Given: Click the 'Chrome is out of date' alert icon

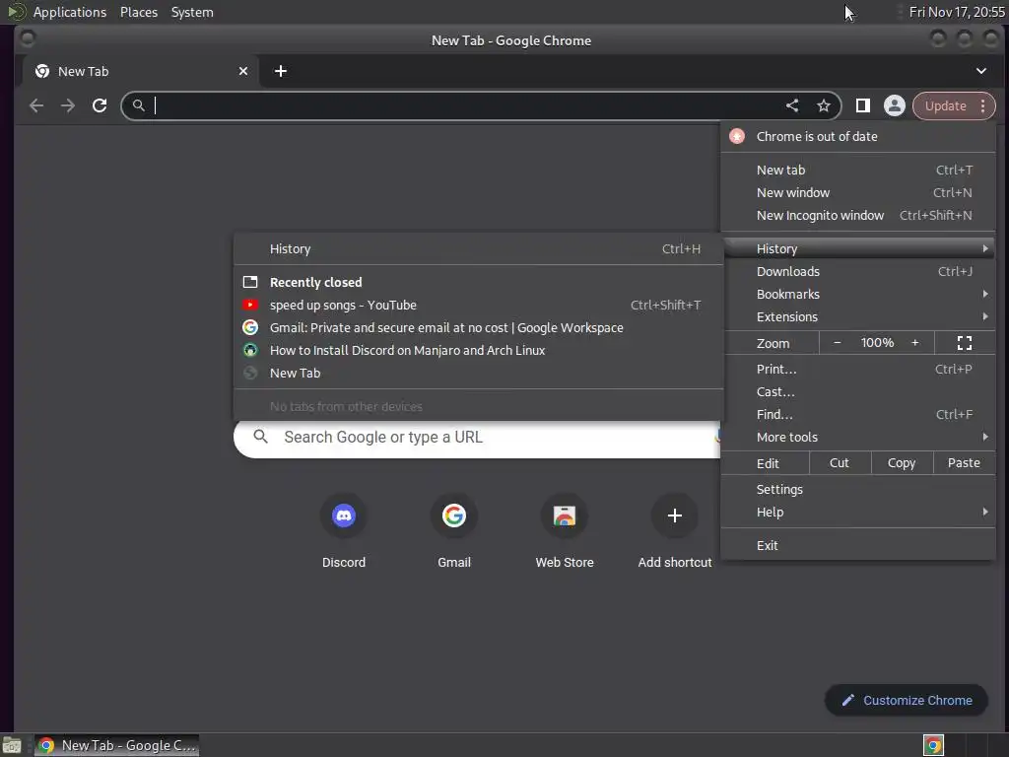Looking at the screenshot, I should [737, 136].
